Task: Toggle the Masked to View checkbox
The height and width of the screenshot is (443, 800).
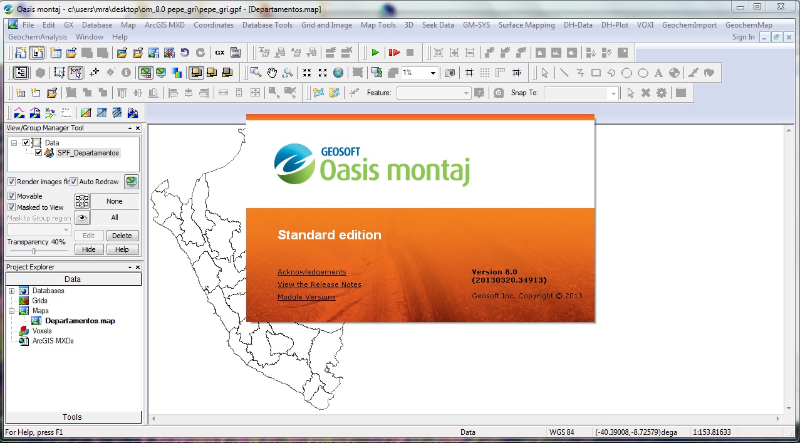Action: point(11,207)
